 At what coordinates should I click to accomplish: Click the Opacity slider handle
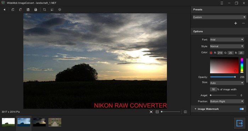(235, 77)
